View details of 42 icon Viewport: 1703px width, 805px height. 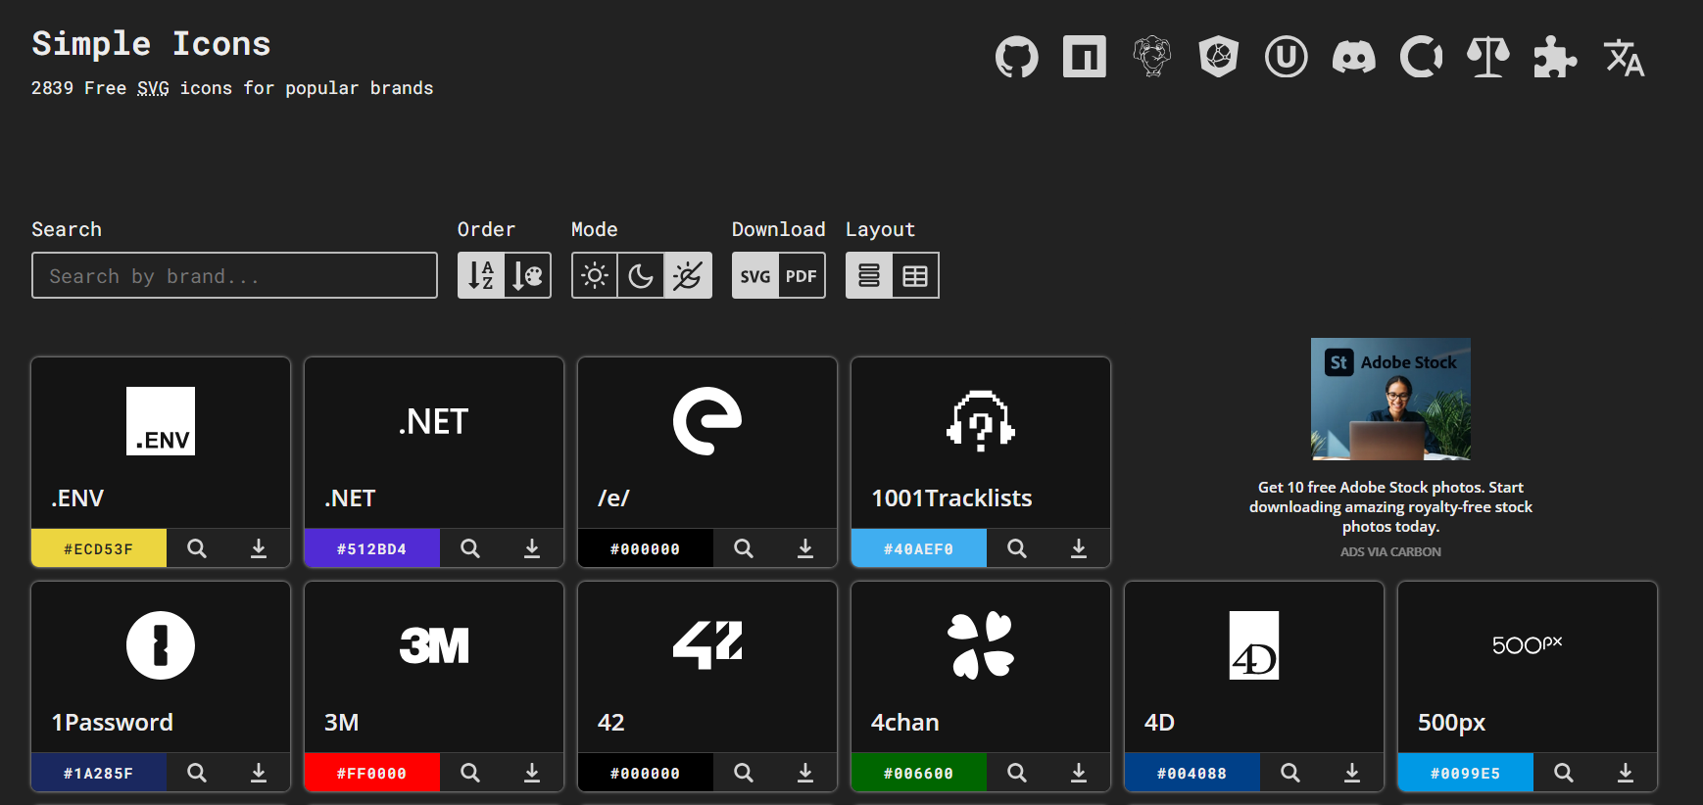(744, 773)
